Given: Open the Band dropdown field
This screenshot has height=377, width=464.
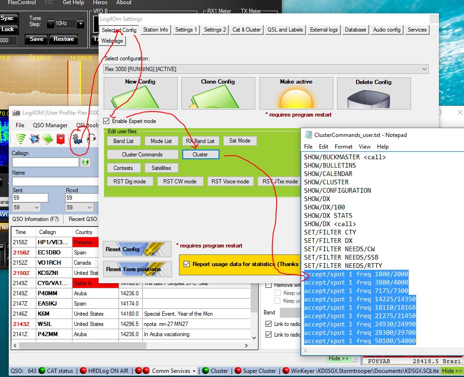Looking at the screenshot, I should 290,312.
